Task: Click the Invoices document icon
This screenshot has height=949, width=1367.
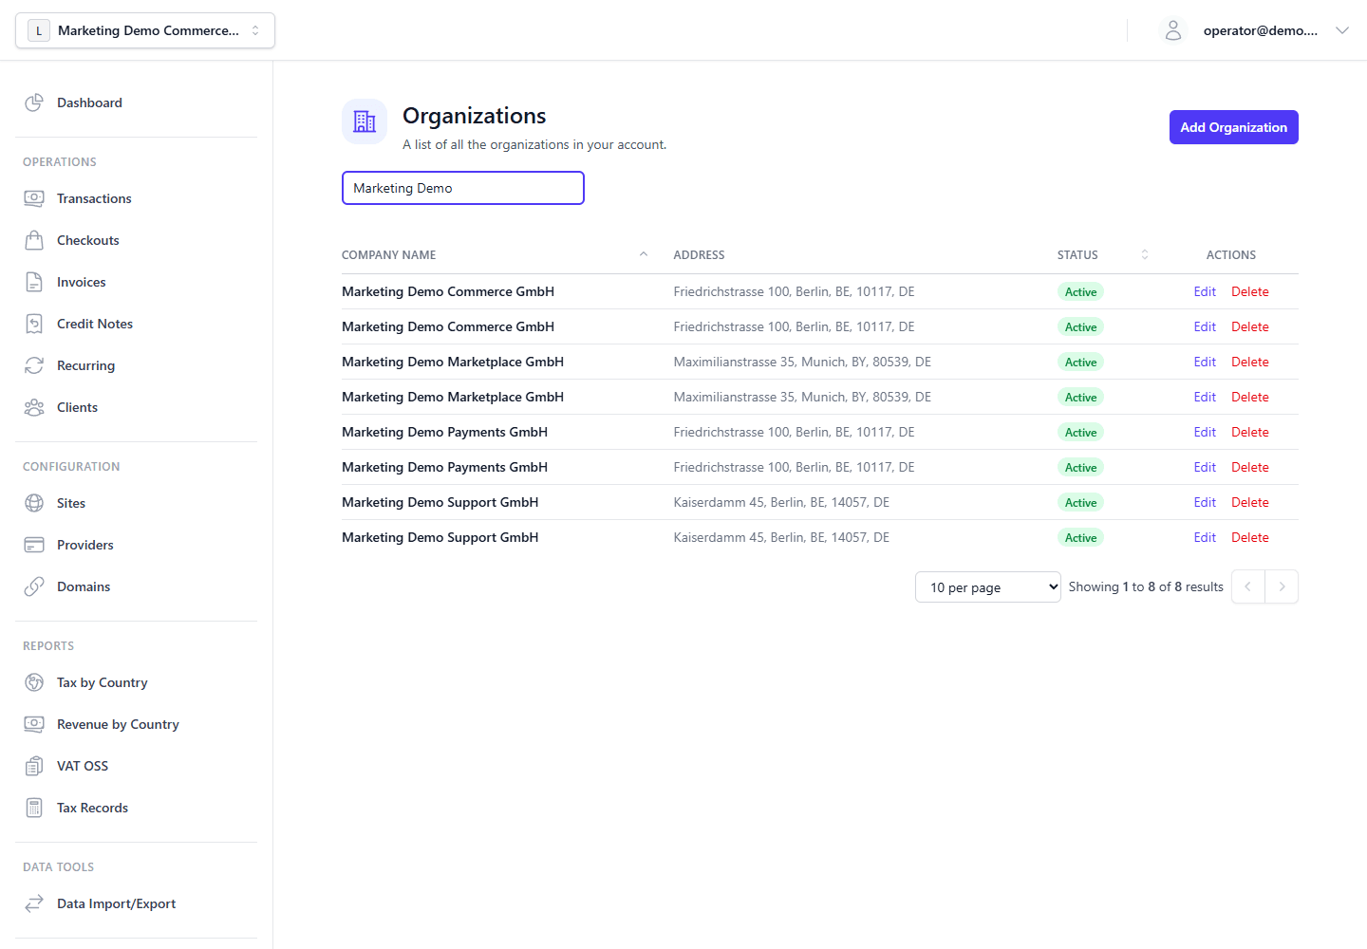Action: tap(34, 282)
